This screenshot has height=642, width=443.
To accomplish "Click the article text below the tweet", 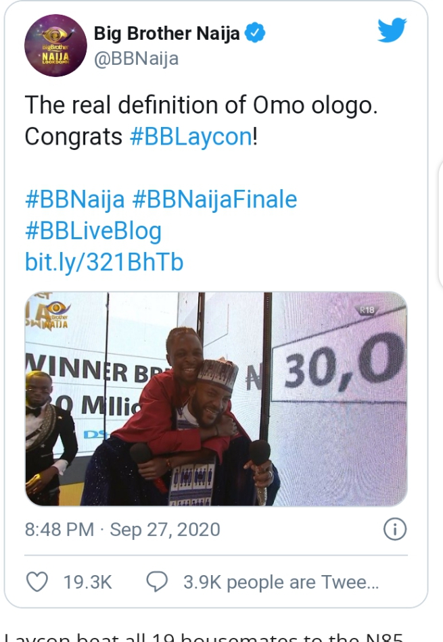I will 204,637.
